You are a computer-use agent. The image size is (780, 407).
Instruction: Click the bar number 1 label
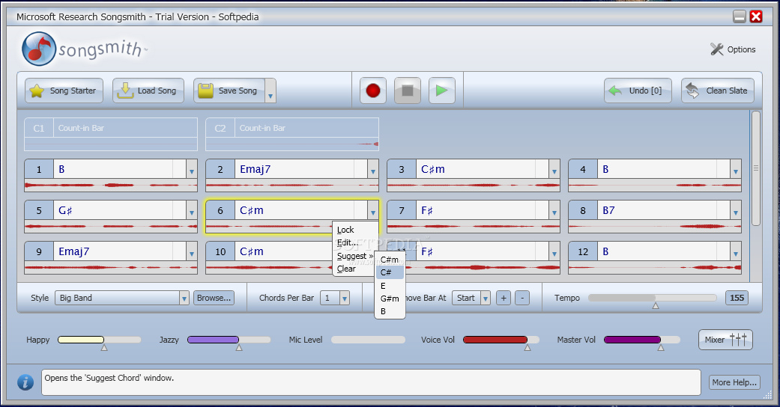[x=39, y=170]
